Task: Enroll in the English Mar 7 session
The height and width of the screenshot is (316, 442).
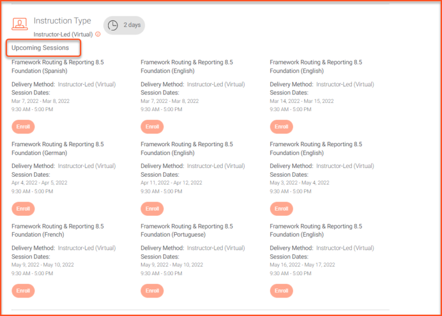Action: 152,127
